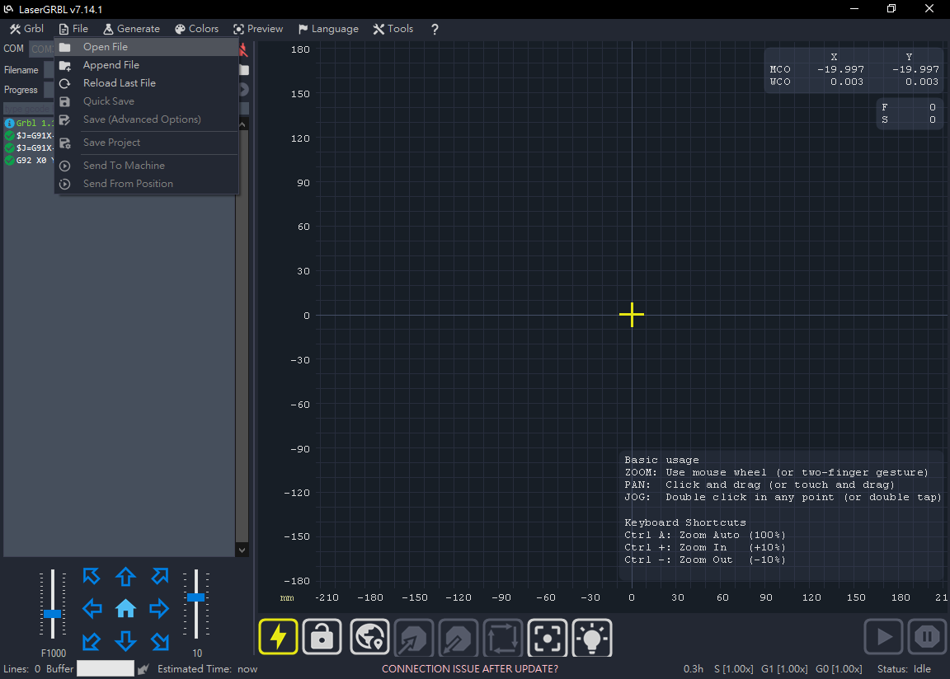Jog left with the left arrow
The image size is (950, 679).
92,608
